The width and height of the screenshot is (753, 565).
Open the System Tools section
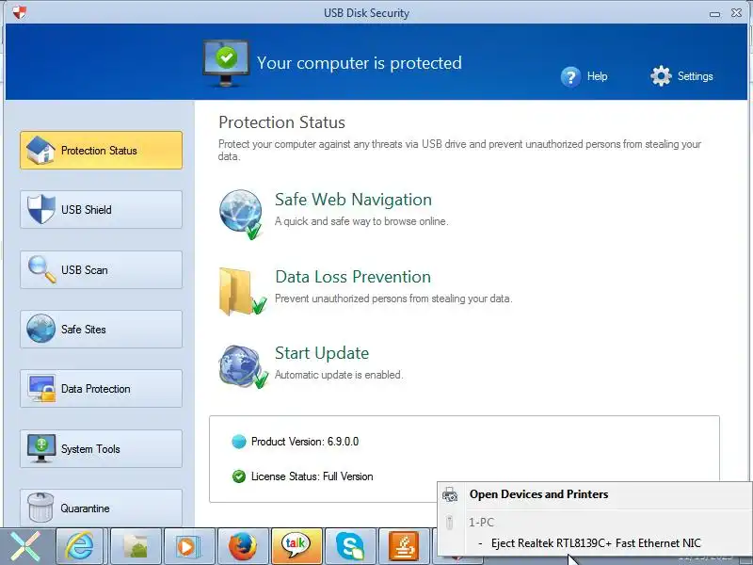coord(101,449)
